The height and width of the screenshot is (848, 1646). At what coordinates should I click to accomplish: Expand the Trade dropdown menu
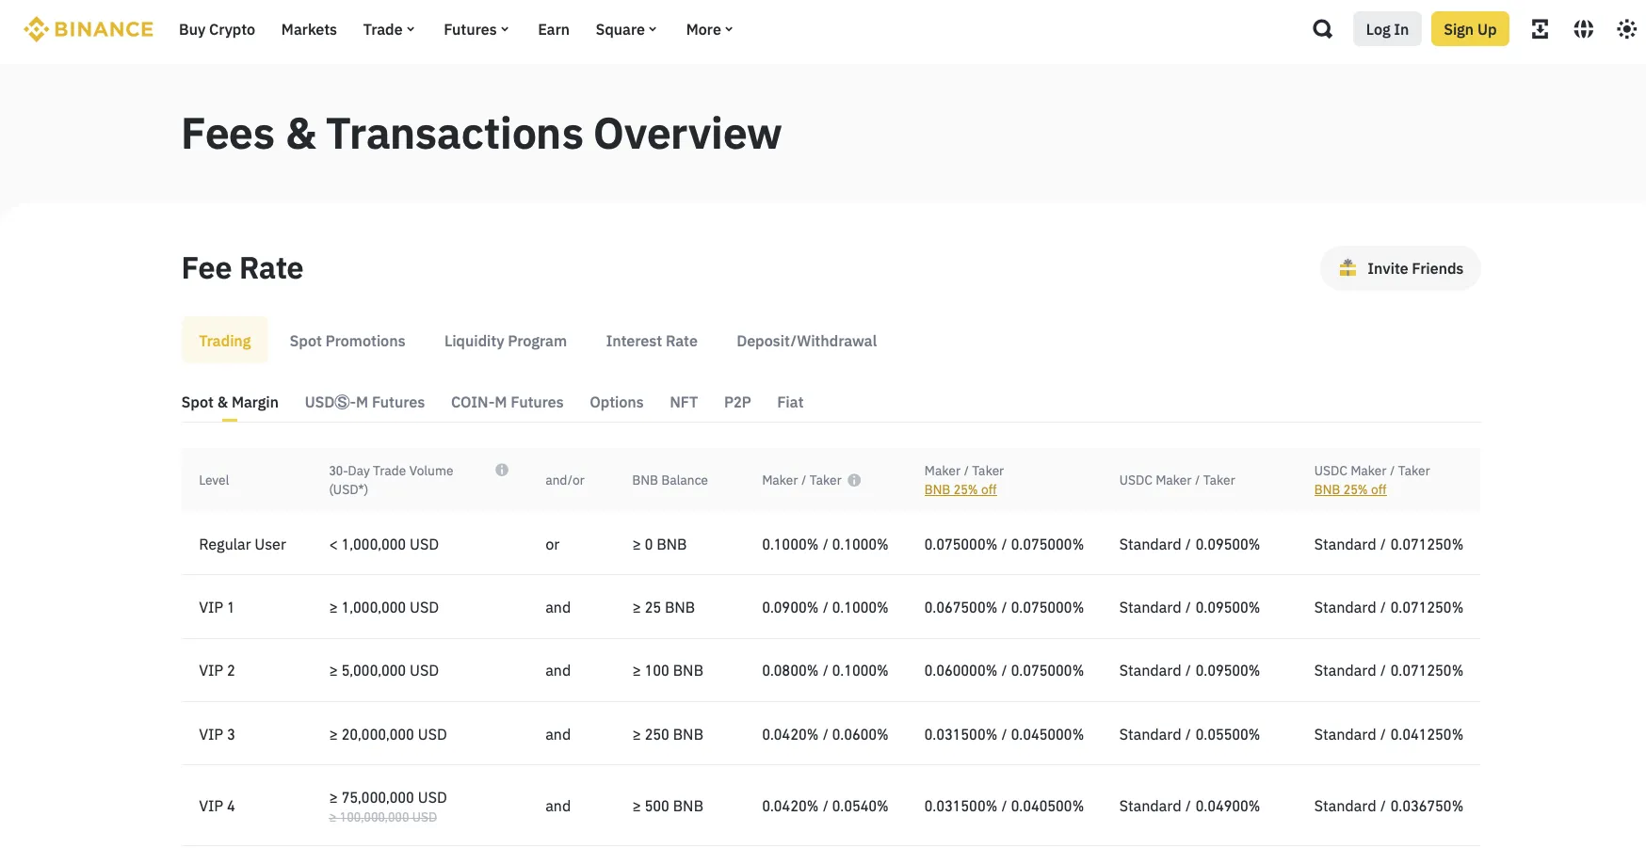click(388, 29)
